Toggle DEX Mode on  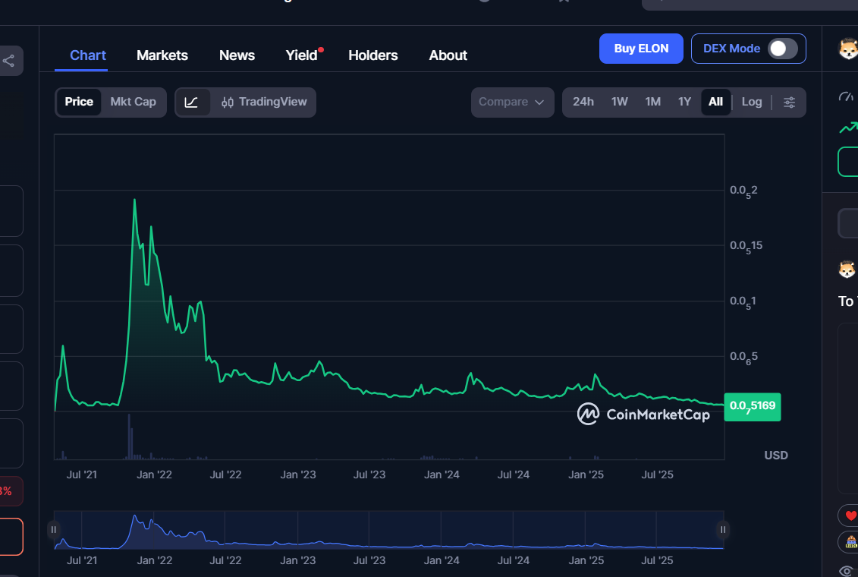[x=781, y=48]
